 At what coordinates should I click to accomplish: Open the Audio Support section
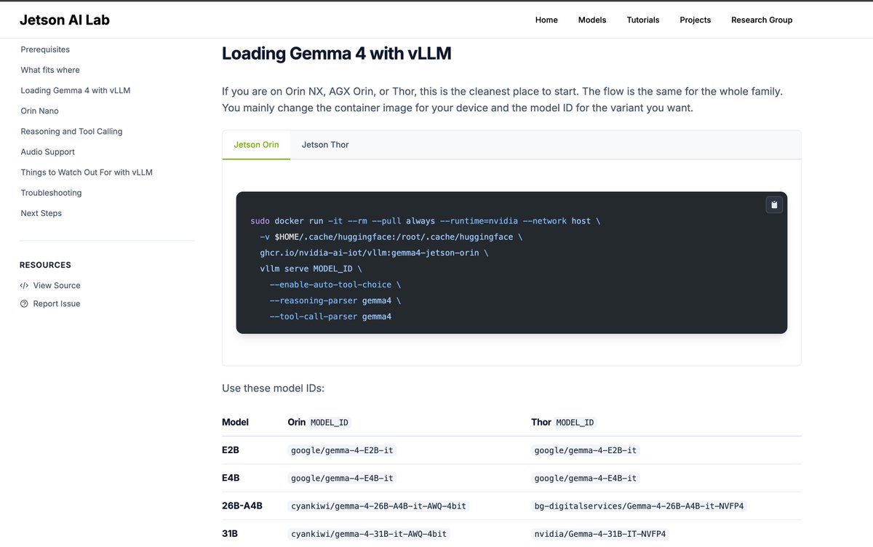click(47, 151)
